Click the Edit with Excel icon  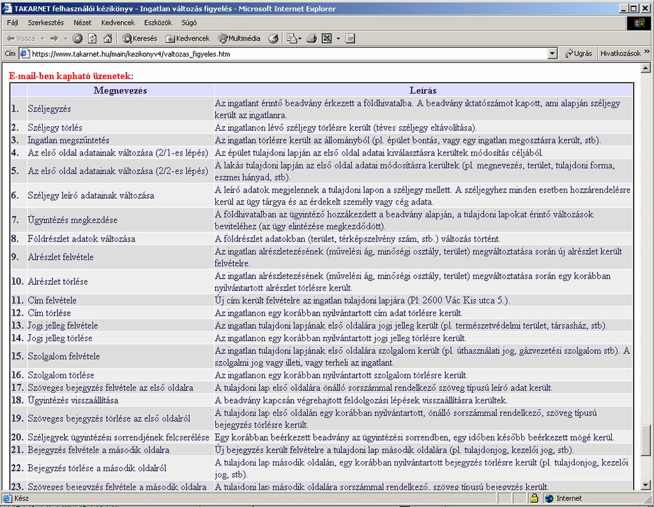326,39
